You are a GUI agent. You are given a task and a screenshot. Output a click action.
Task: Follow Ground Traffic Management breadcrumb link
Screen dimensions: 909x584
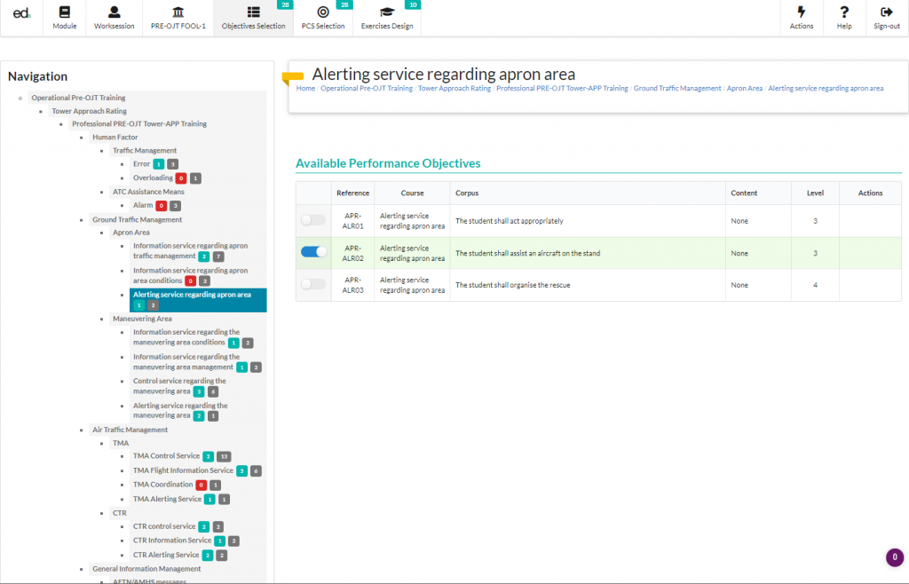tap(677, 88)
